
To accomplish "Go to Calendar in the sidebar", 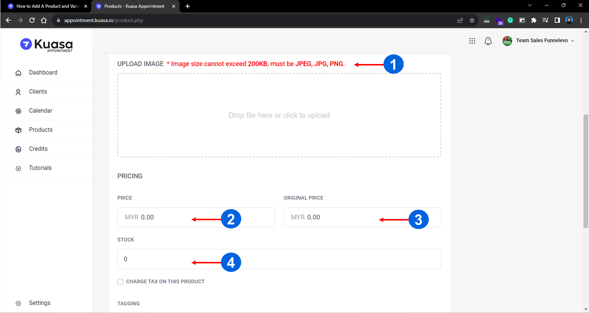I will point(41,111).
